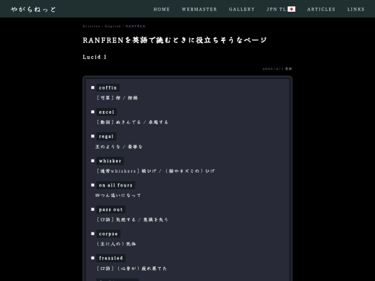Click the word excel

tap(107, 112)
